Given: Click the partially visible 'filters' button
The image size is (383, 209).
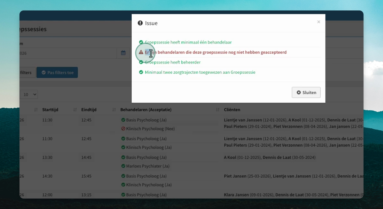Looking at the screenshot, I should (x=27, y=73).
